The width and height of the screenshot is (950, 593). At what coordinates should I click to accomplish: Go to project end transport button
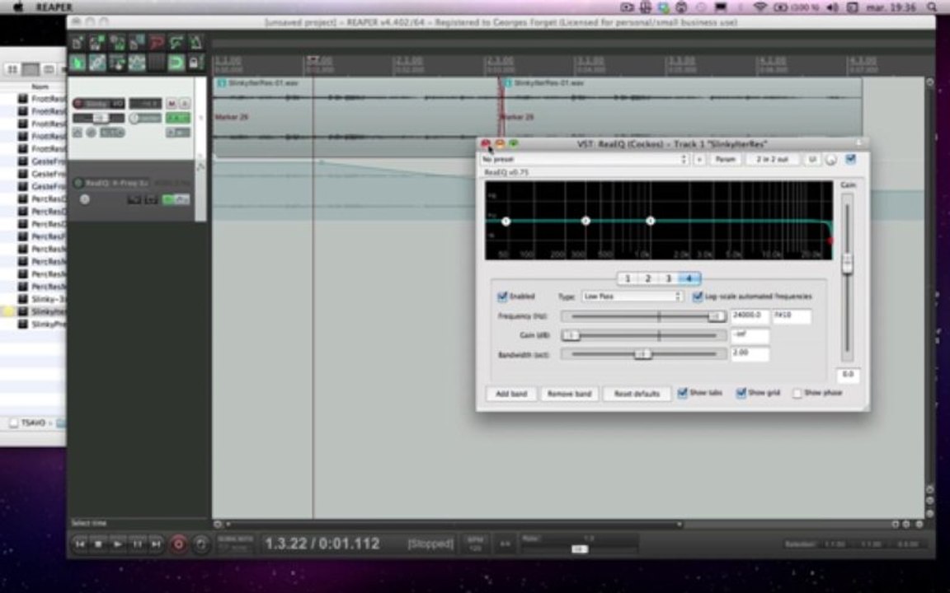[x=156, y=544]
